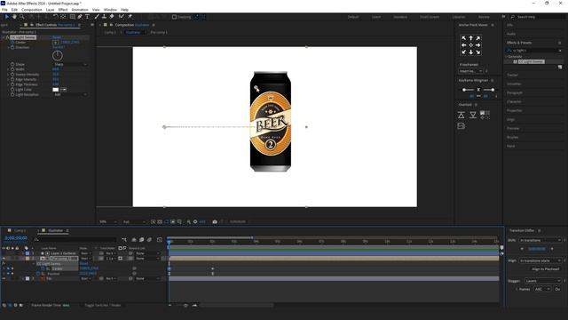Toggle stopwatch for Shape property

(12, 64)
